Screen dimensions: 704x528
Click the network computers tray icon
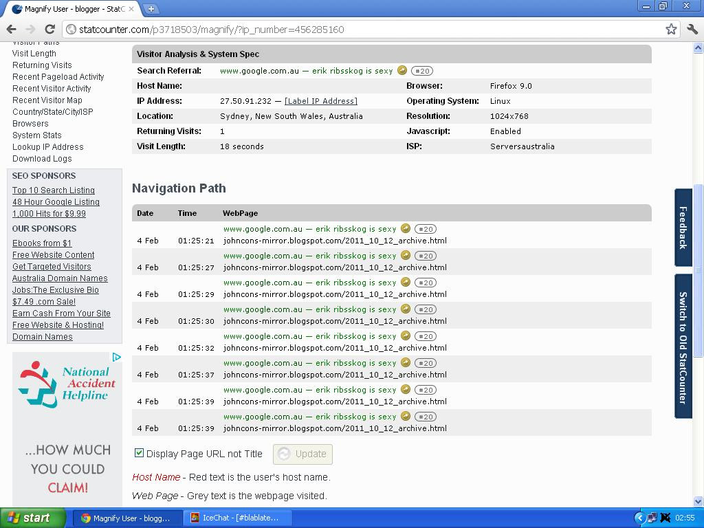coord(653,518)
